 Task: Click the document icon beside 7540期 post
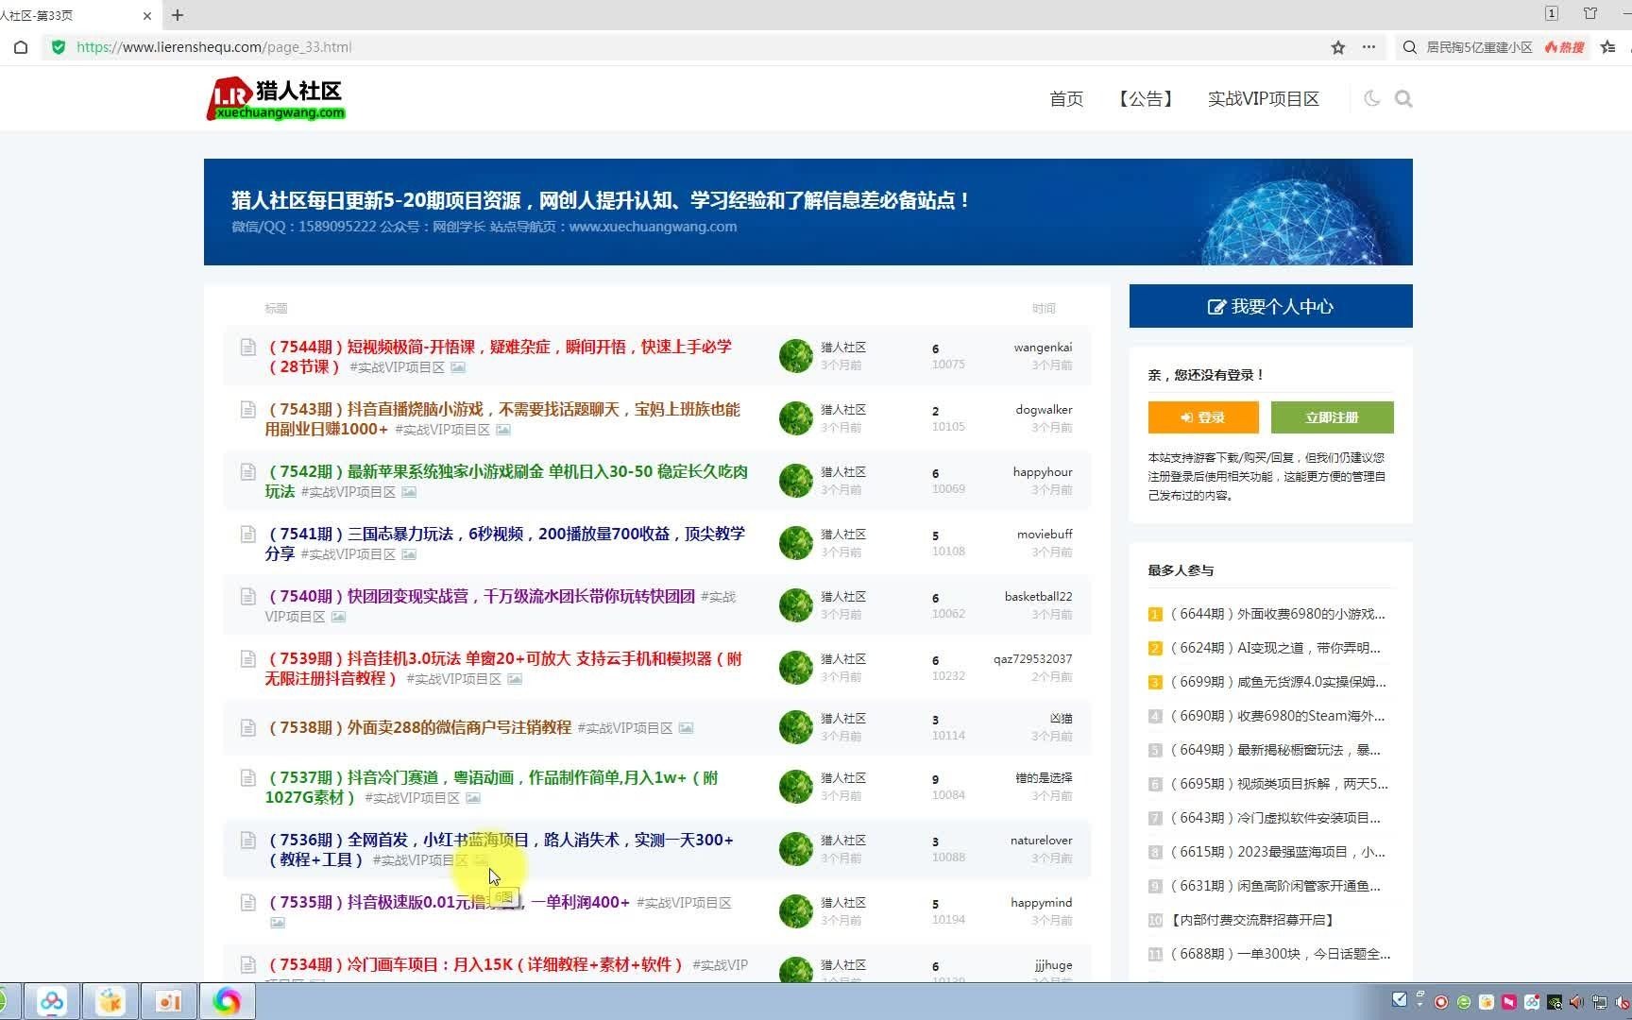pos(247,597)
